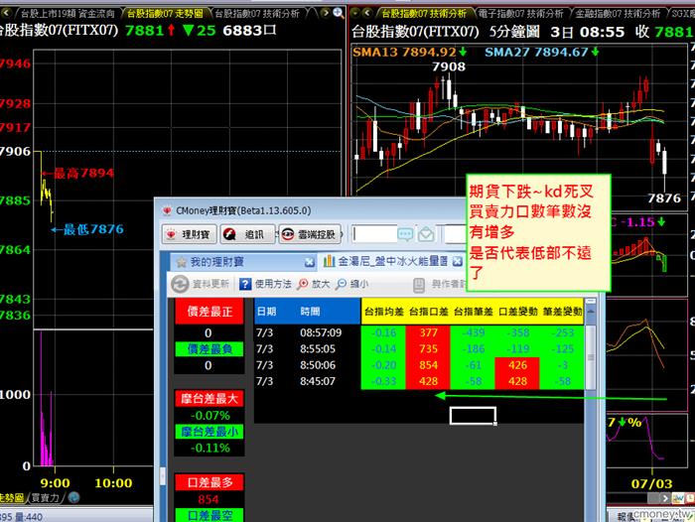The width and height of the screenshot is (695, 522).
Task: Click the 筆差變動 column header
Action: (x=563, y=312)
